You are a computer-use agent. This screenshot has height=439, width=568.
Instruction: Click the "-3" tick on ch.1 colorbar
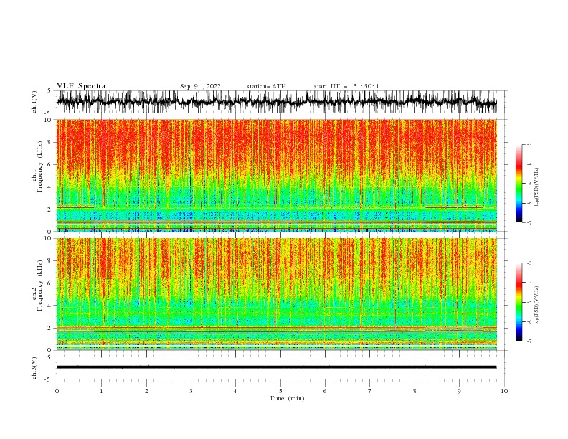pos(529,144)
